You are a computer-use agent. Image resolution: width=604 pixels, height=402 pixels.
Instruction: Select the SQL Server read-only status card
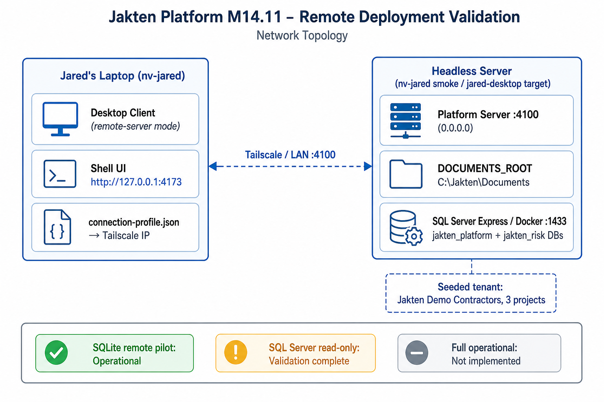[x=296, y=353]
